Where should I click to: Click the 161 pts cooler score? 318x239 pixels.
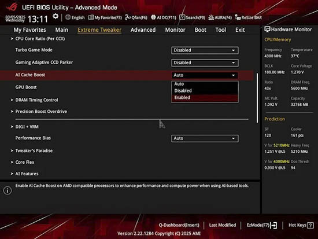pyautogui.click(x=297, y=135)
